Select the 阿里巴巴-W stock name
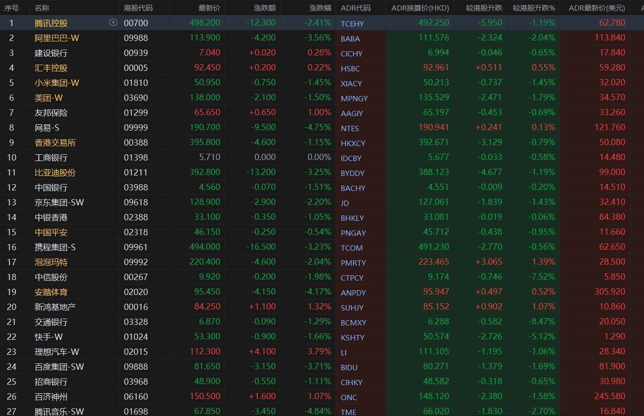 57,38
